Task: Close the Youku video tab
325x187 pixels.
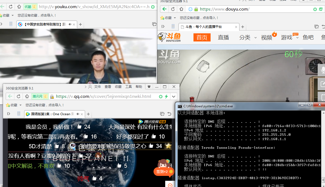Action: 74,24
